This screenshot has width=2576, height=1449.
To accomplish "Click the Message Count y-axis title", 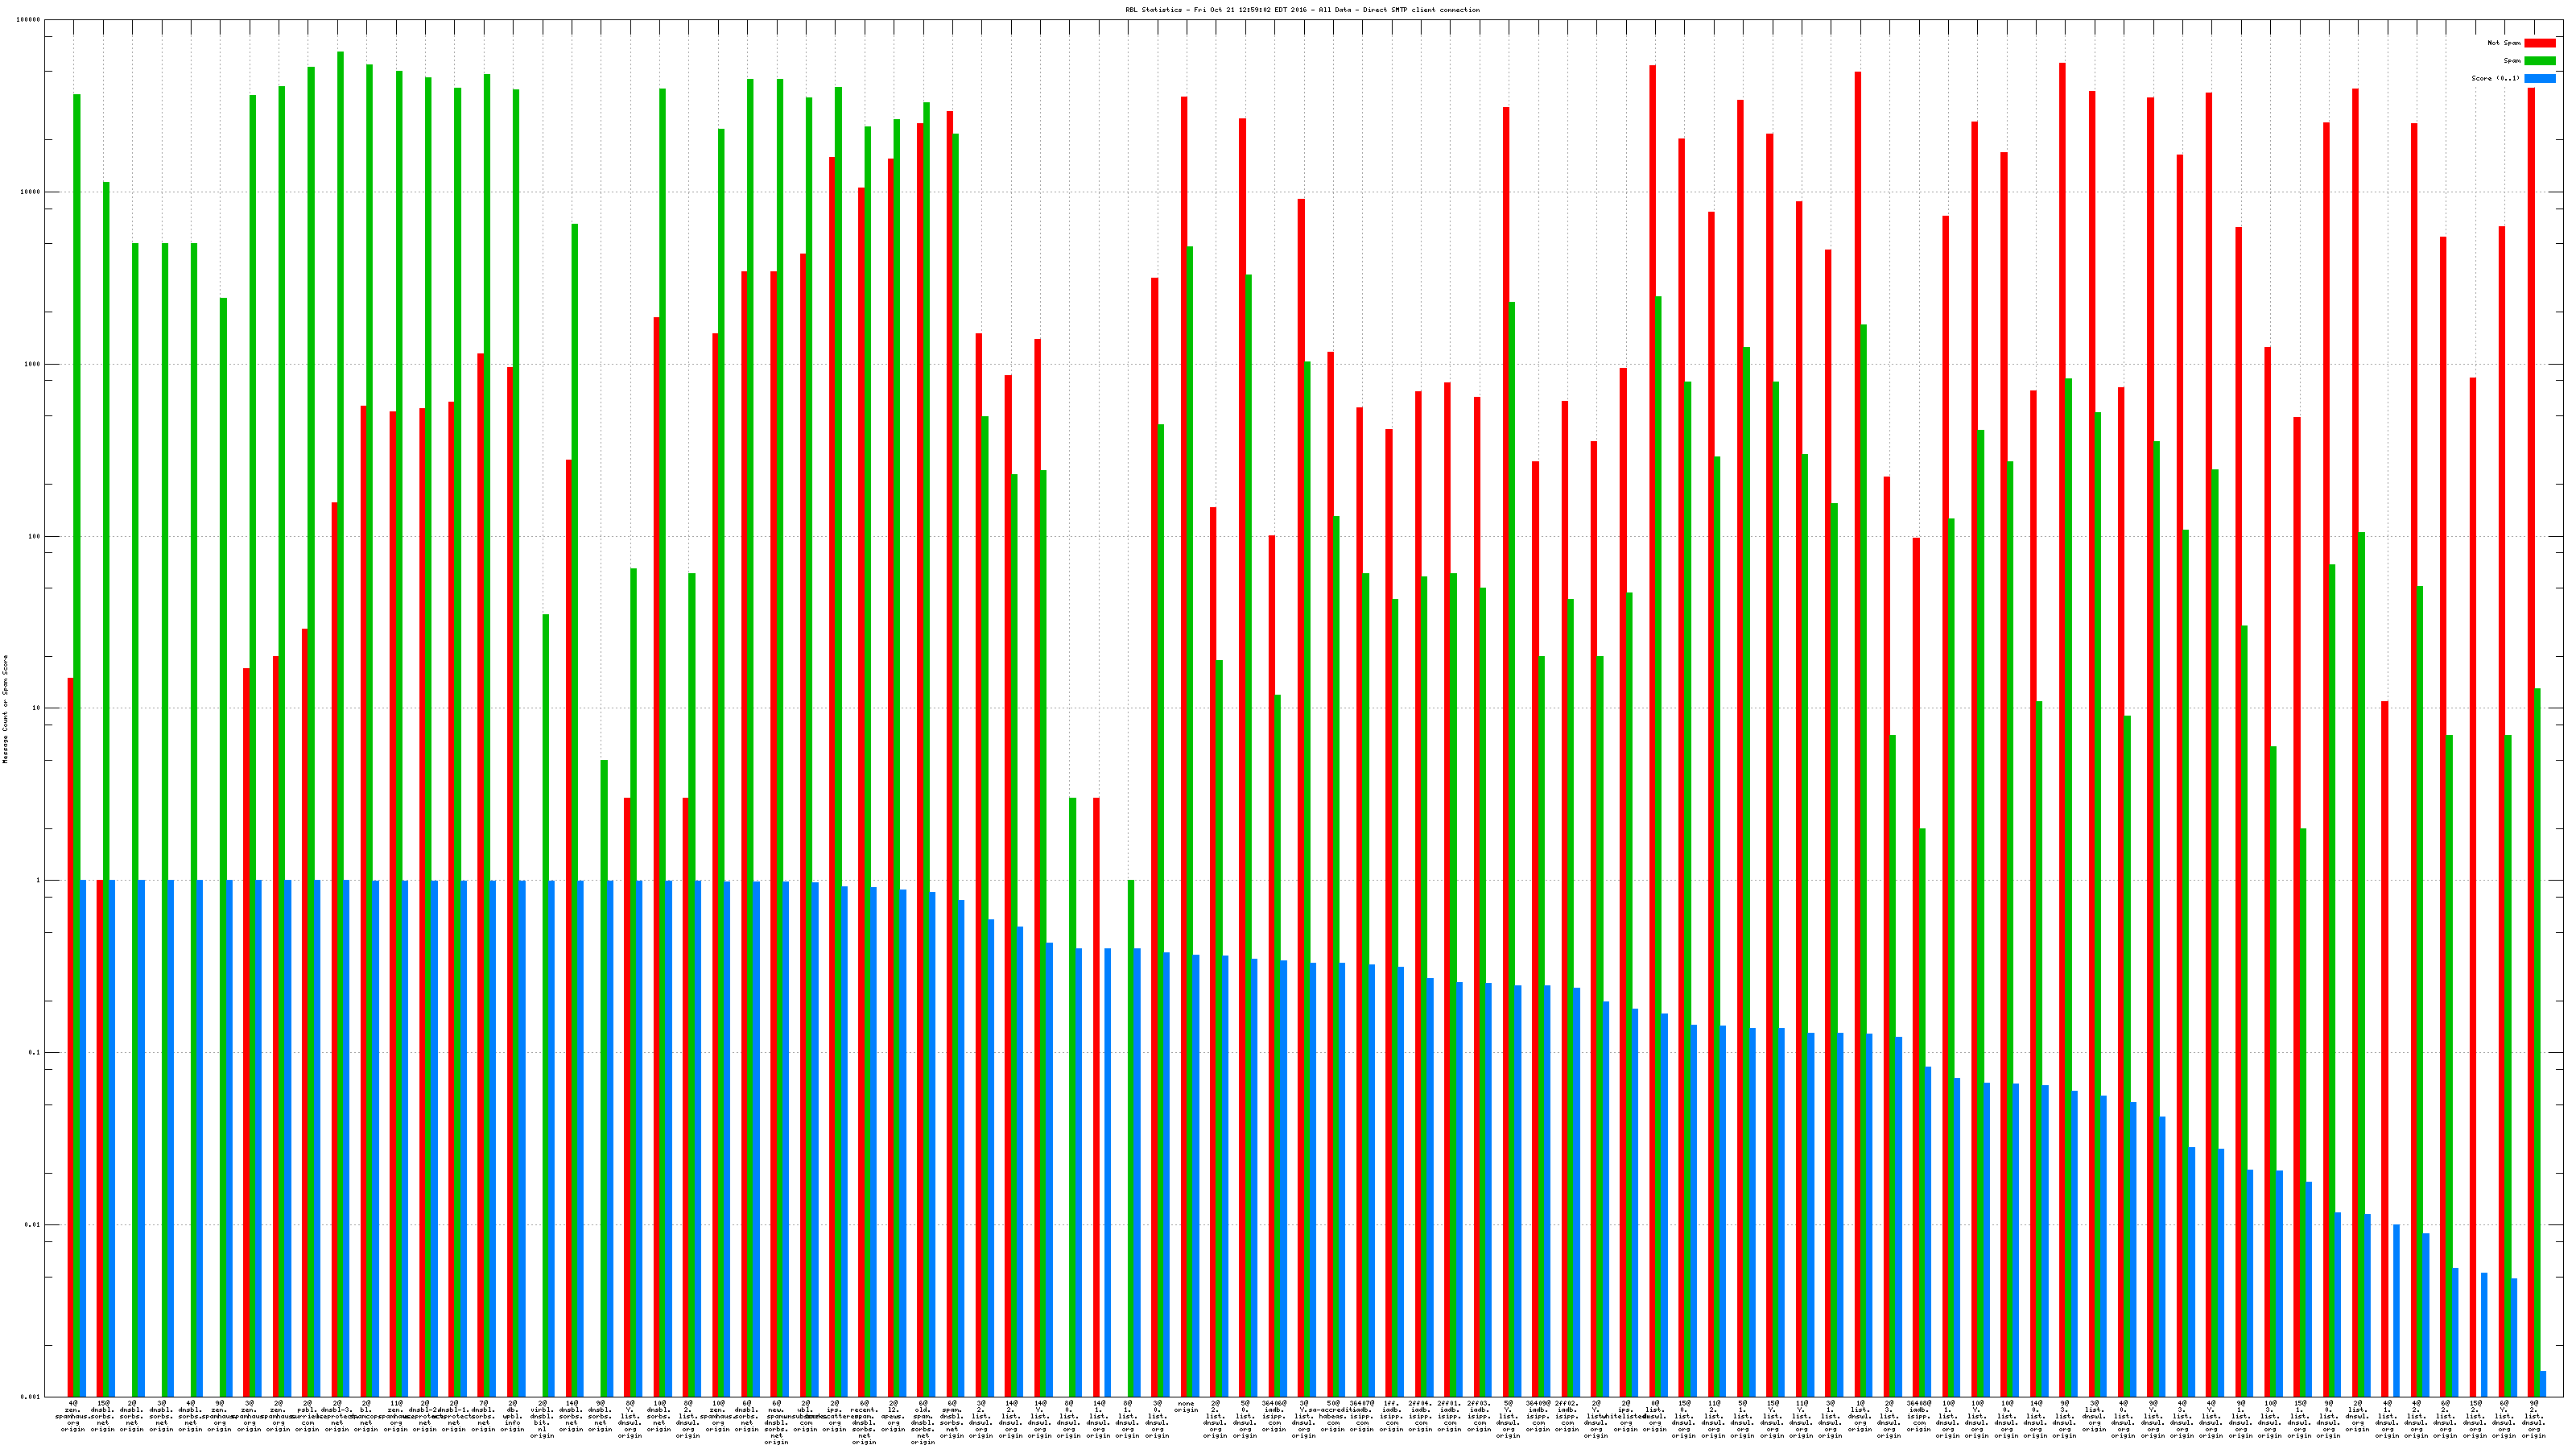I will coord(5,709).
